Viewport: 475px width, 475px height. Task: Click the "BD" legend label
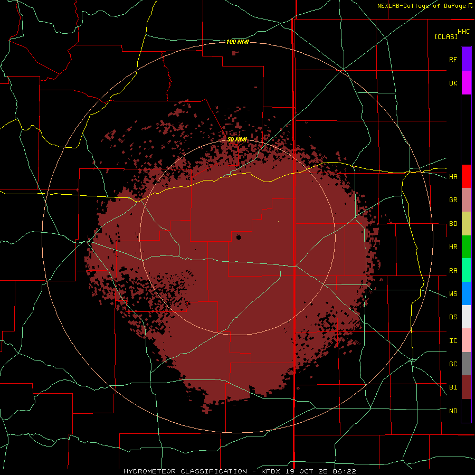(x=453, y=224)
